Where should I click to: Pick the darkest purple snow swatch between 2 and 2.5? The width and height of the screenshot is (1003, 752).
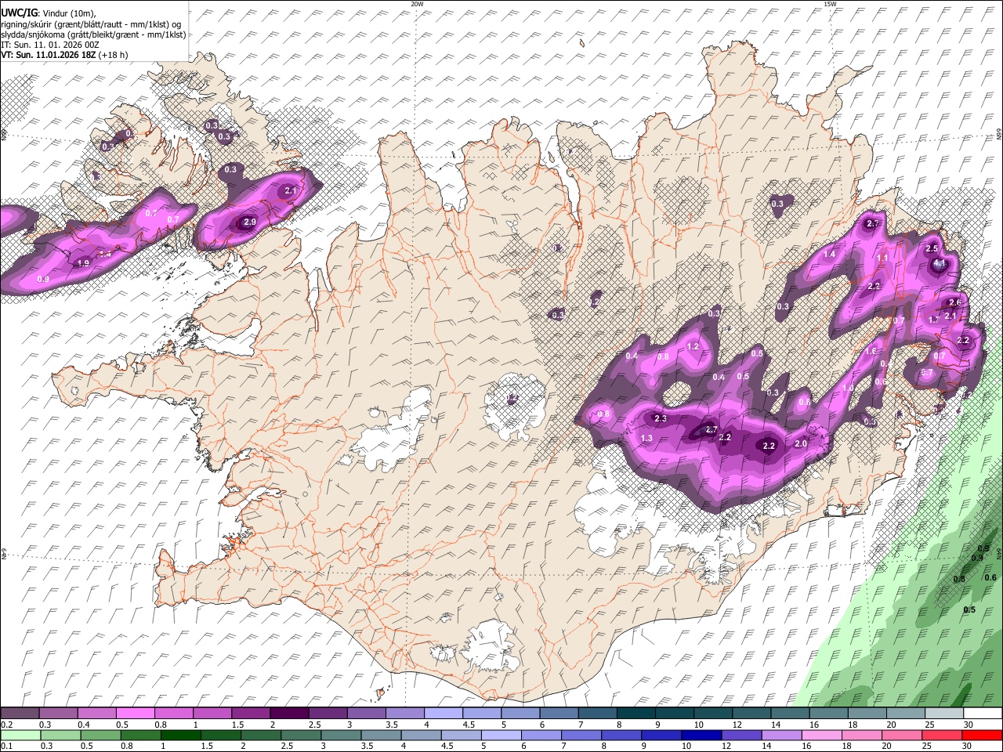(289, 714)
